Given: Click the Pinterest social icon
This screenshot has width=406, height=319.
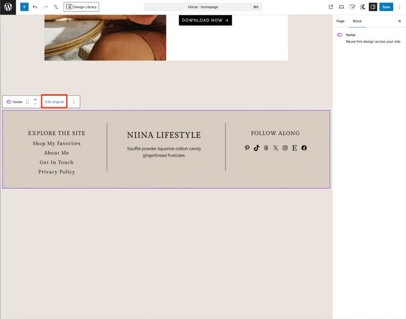Looking at the screenshot, I should (247, 148).
